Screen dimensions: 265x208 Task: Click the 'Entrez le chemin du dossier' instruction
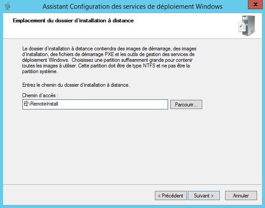coord(75,84)
